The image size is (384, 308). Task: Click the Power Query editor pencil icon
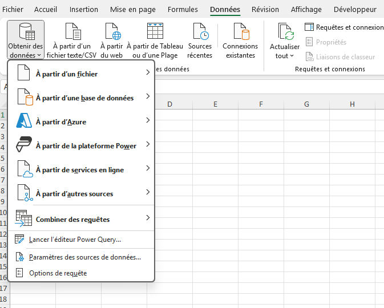click(x=19, y=239)
